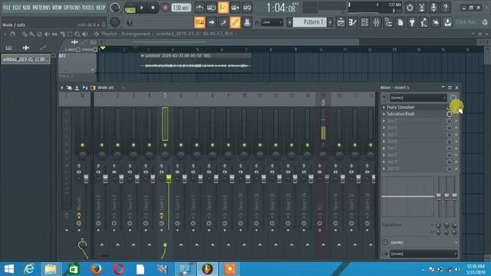Open mixer input (none) dropdown at top

pyautogui.click(x=417, y=97)
